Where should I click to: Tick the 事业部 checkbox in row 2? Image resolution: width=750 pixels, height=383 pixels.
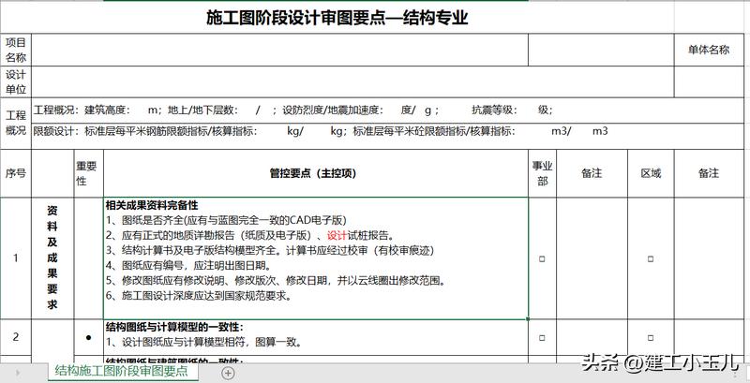coord(542,338)
